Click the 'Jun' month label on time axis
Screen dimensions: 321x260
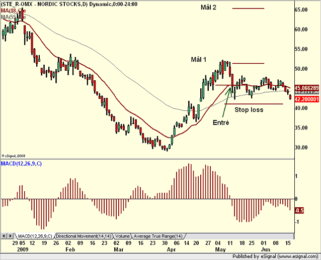coord(266,249)
